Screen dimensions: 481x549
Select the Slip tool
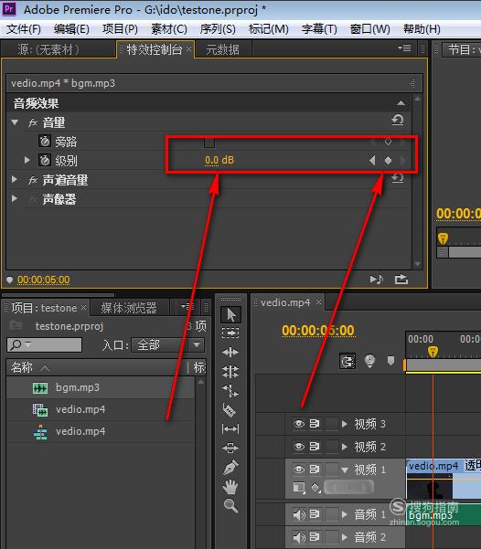230,428
